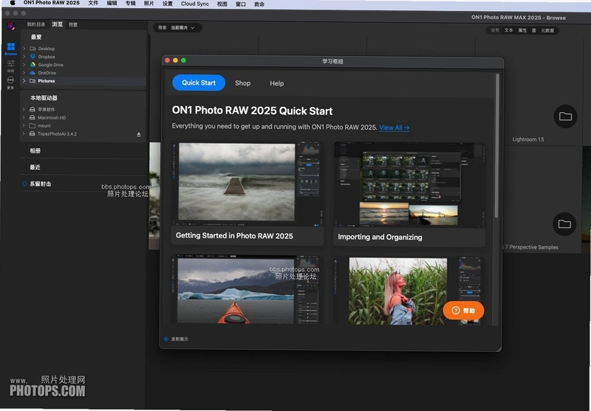Screen dimensions: 591x411
Task: Open the Perspective Samples folder icon
Action: (564, 224)
